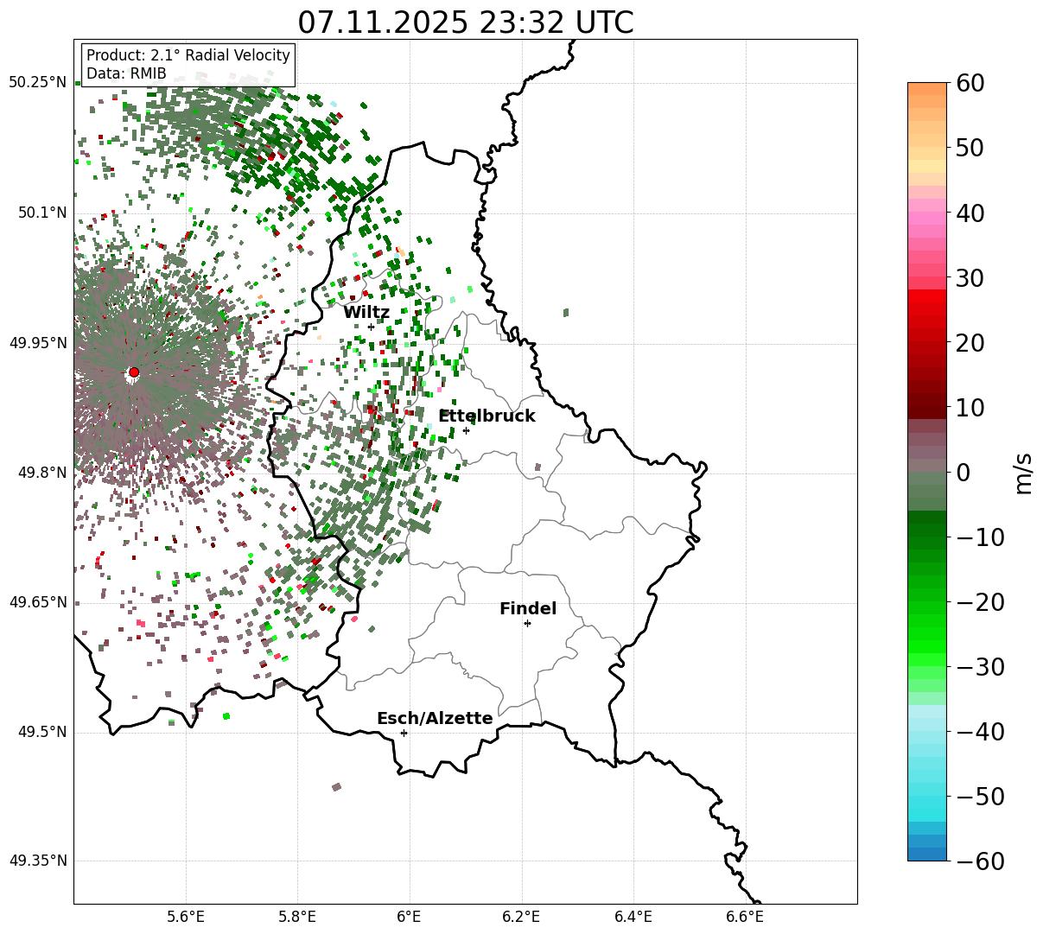
Task: Click the 50.25°N latitude label
Action: [38, 83]
